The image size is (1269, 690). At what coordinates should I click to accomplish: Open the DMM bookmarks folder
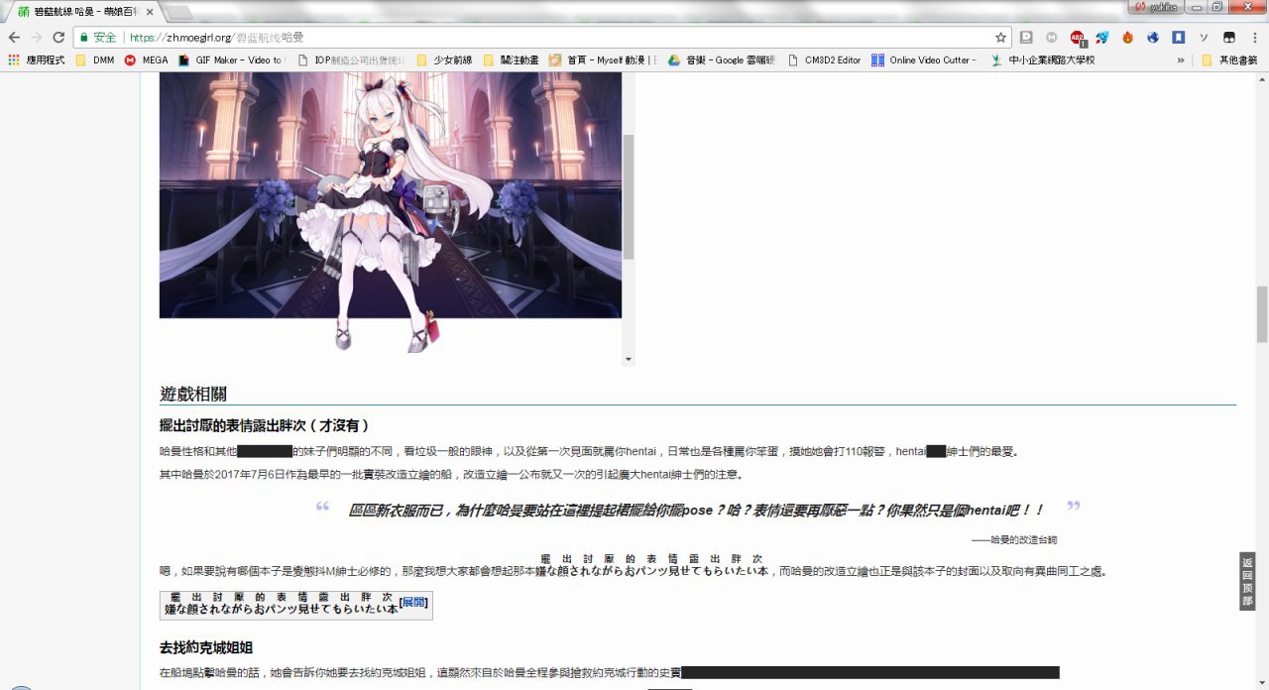point(95,60)
